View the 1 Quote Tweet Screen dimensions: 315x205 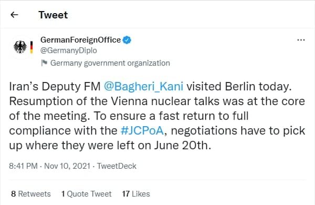coord(87,194)
